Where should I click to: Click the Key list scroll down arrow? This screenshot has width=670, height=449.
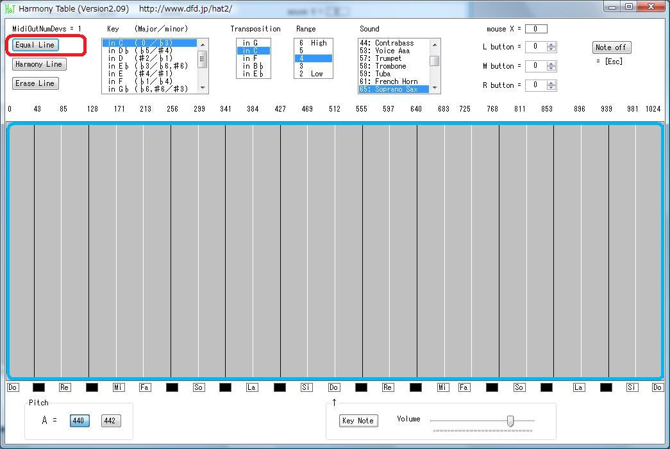point(203,88)
